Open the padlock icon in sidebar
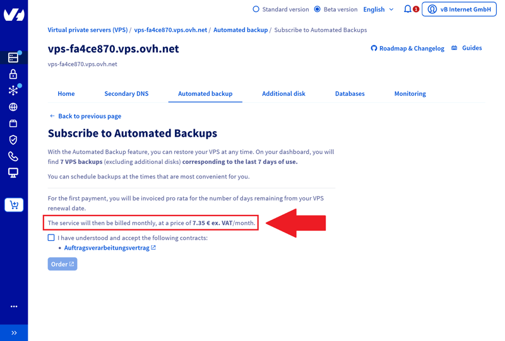Image resolution: width=505 pixels, height=341 pixels. click(x=13, y=74)
